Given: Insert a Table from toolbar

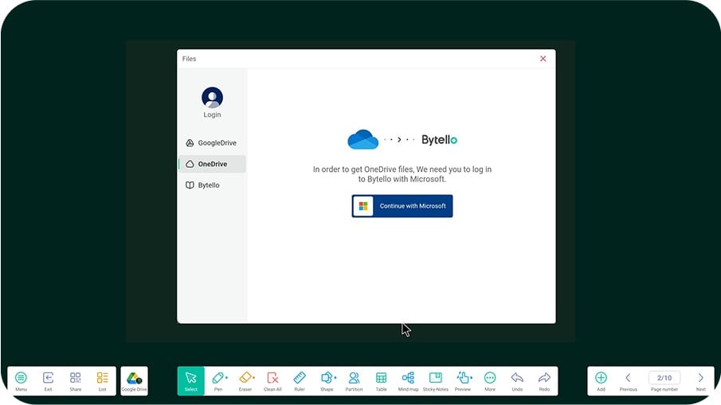Looking at the screenshot, I should [381, 380].
